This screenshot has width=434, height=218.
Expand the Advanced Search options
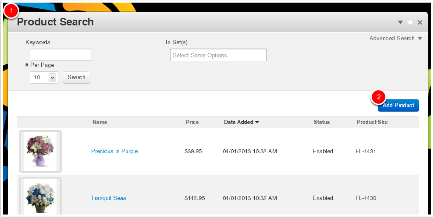click(x=392, y=39)
